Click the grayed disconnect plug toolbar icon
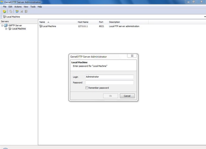Viewport: 206px width, 149px height. 22,12
